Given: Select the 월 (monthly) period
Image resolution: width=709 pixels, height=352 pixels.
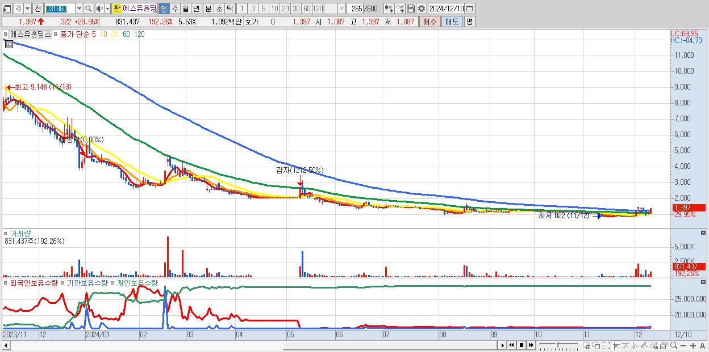Looking at the screenshot, I should point(185,9).
